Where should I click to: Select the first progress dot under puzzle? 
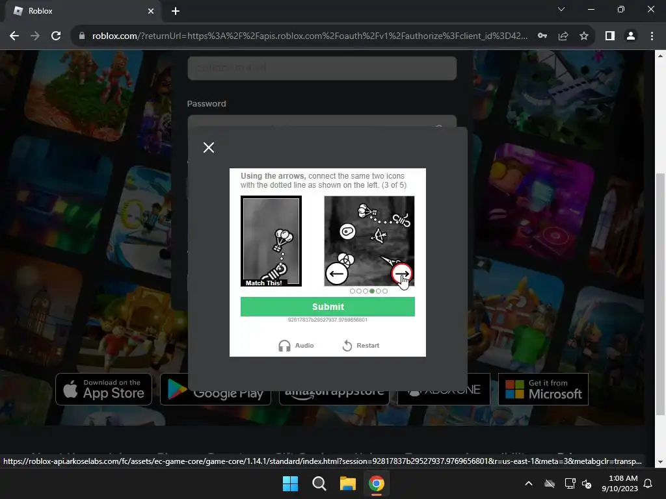(x=352, y=291)
